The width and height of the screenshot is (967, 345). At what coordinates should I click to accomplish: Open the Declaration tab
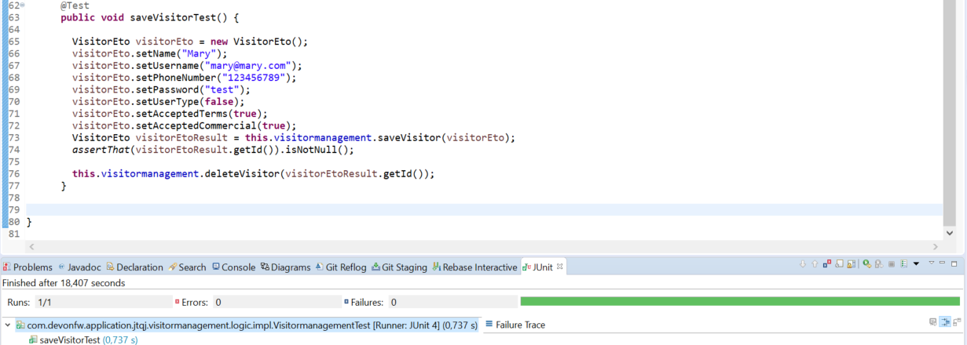coord(134,267)
